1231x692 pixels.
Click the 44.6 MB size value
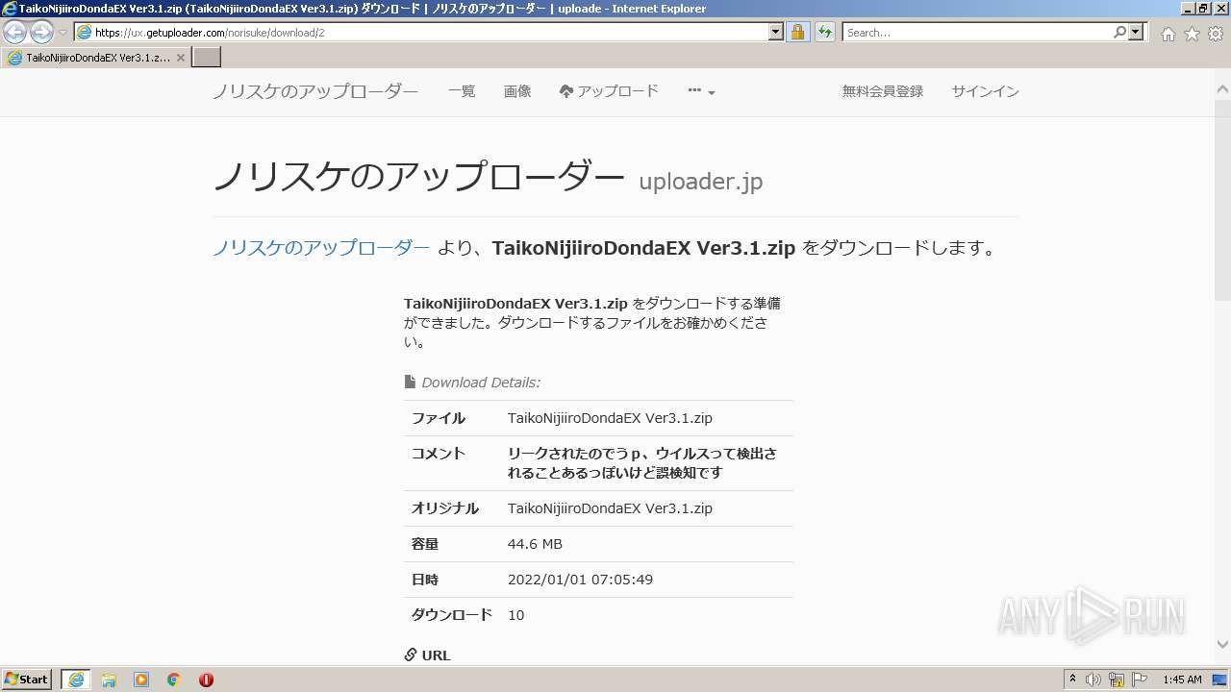pyautogui.click(x=535, y=544)
